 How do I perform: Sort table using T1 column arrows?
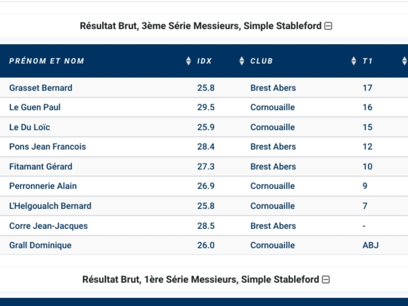(404, 61)
